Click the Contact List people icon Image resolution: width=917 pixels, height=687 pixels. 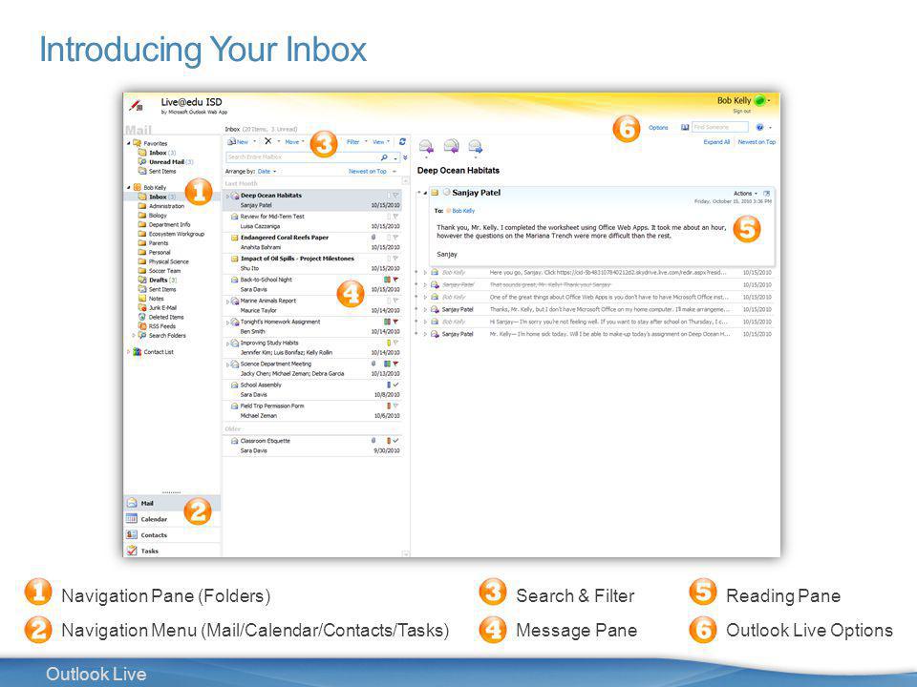click(137, 352)
